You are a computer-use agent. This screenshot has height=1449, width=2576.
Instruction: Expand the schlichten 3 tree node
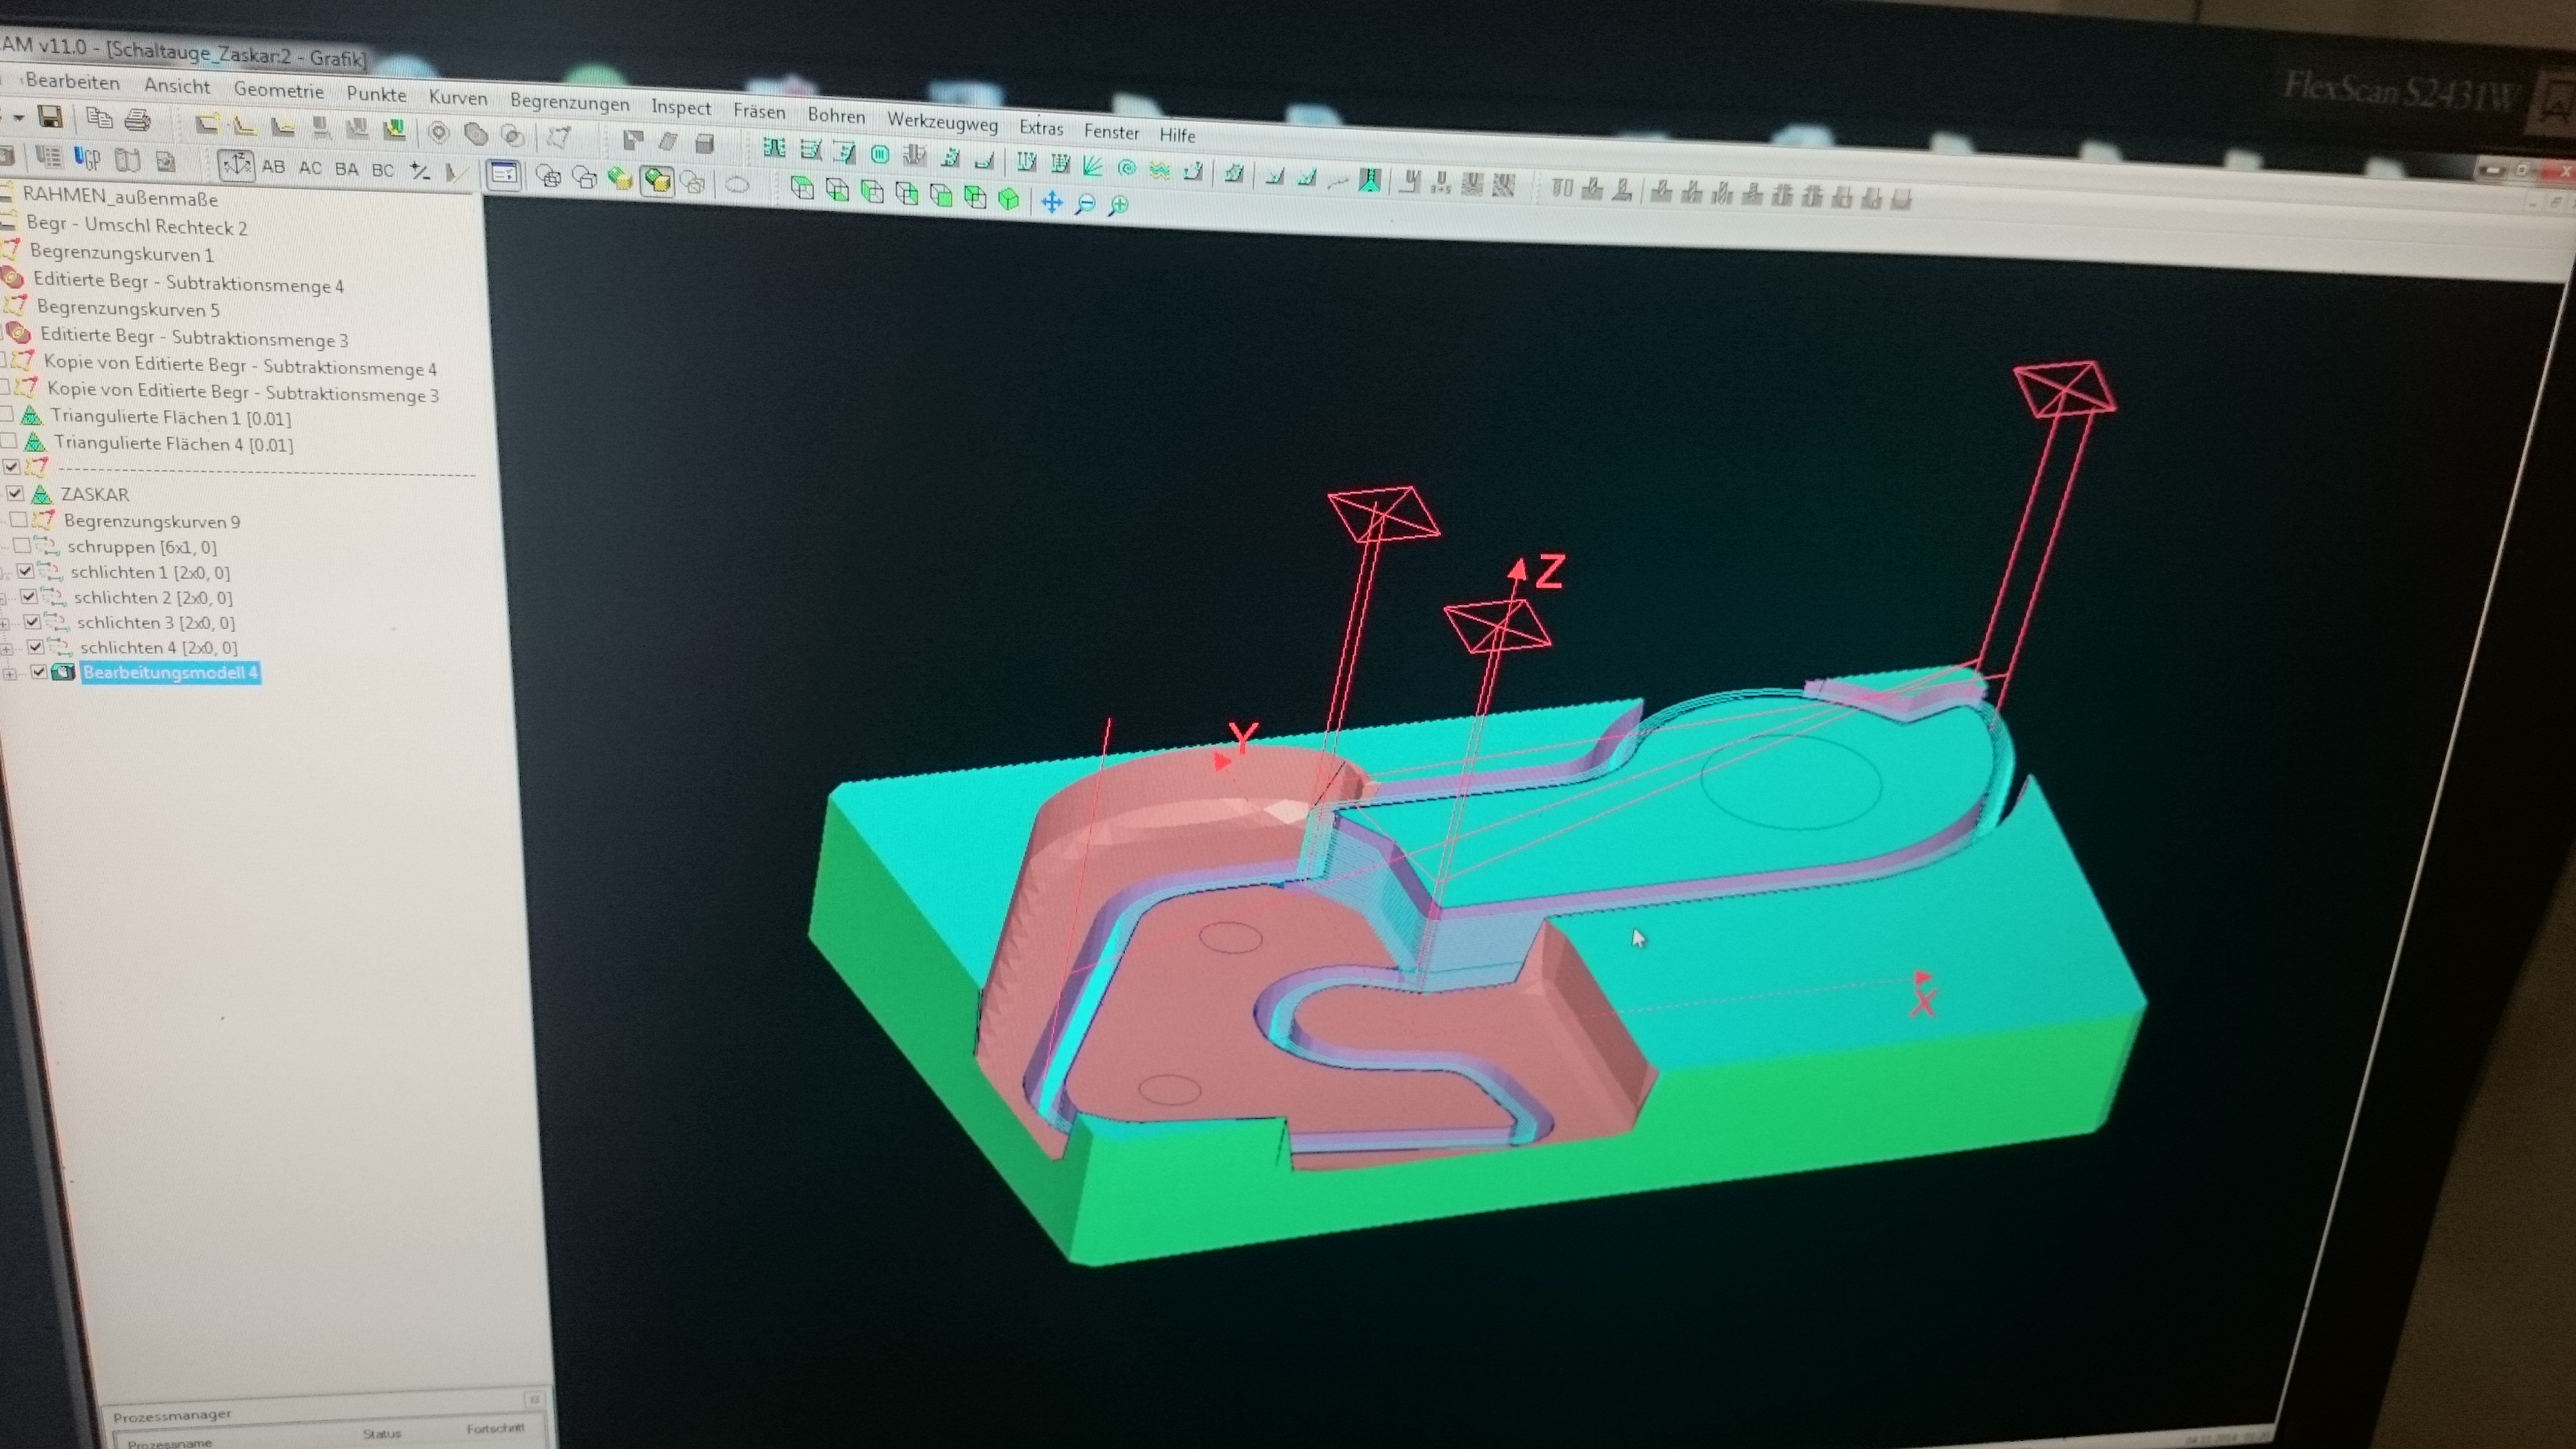(x=5, y=623)
